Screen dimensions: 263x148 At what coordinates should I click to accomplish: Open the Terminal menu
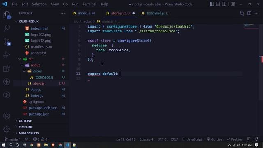pos(90,4)
